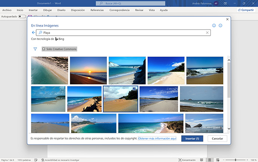258x162 pixels.
Task: Click the Página 1 de 8 indicator
Action: (8, 160)
